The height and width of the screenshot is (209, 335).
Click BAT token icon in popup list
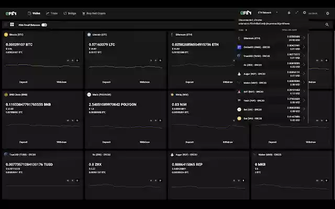(239, 92)
